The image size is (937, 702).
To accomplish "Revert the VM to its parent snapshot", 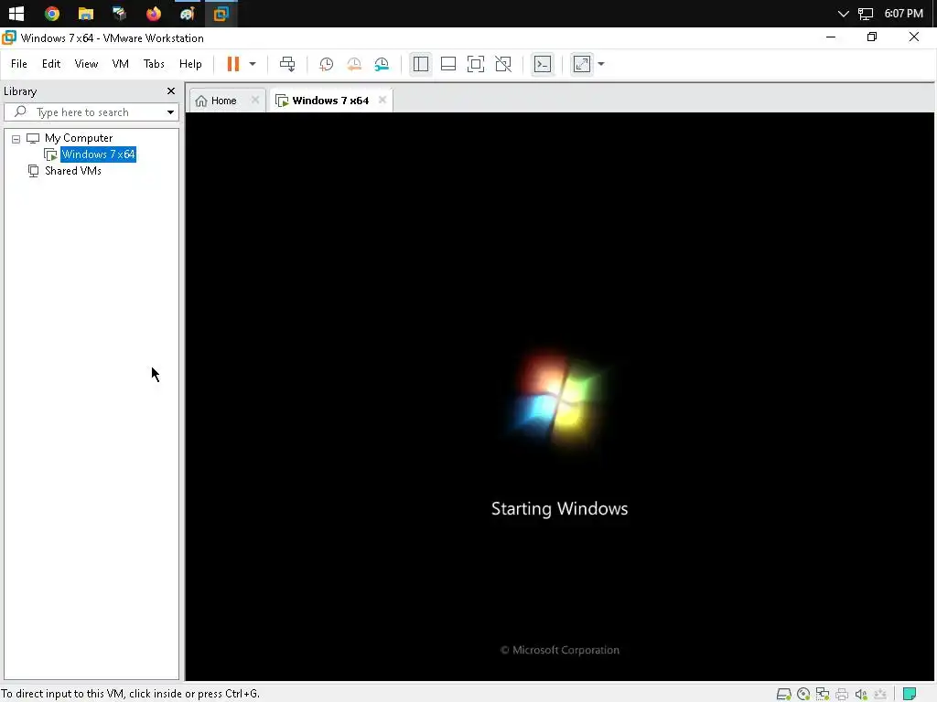I will (354, 64).
